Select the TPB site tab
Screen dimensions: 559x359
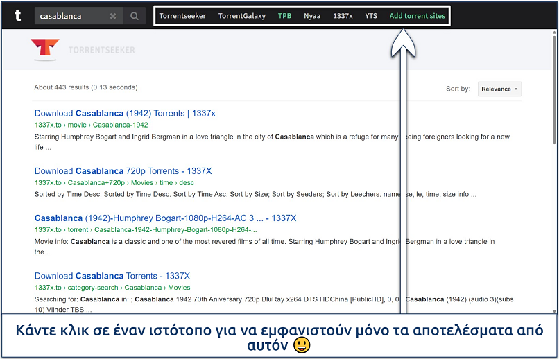(284, 16)
